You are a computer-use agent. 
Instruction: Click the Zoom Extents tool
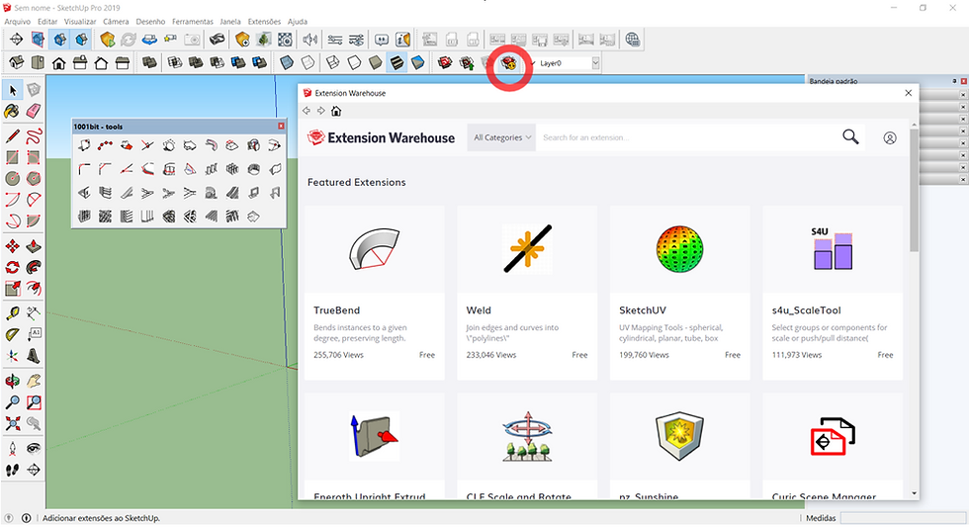(12, 423)
